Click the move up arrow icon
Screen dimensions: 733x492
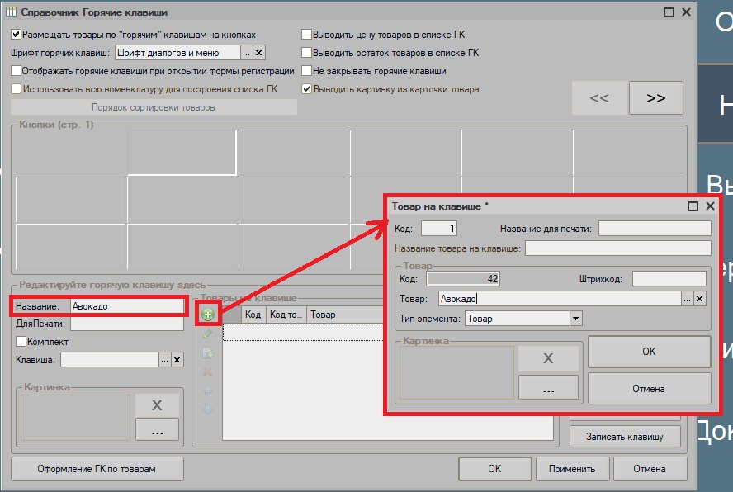tap(208, 390)
